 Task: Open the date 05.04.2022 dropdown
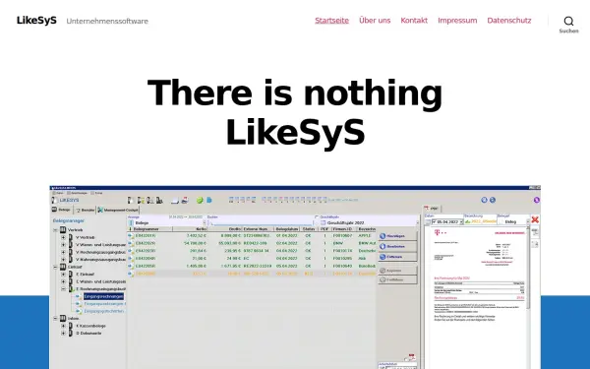tap(461, 222)
